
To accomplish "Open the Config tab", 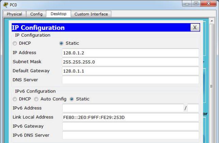I will click(36, 14).
